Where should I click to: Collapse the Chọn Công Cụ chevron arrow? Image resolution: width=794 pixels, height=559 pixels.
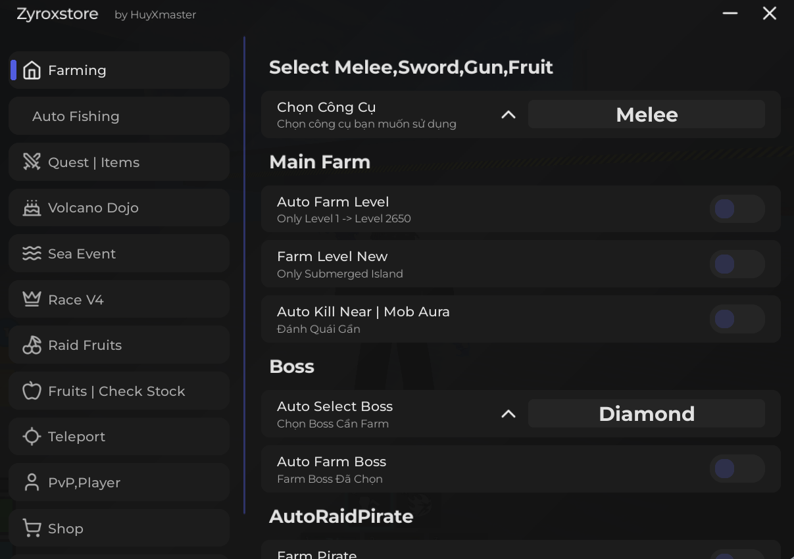tap(508, 114)
